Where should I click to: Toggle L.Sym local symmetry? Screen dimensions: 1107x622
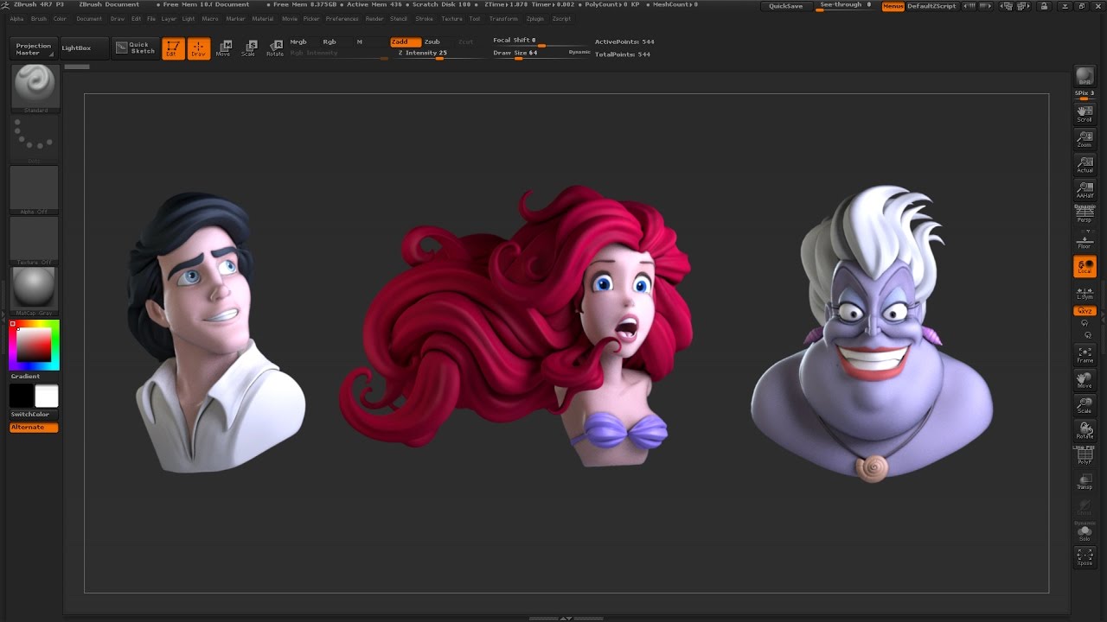1085,293
